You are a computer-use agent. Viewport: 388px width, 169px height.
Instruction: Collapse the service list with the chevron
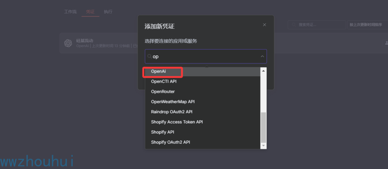tap(262, 56)
